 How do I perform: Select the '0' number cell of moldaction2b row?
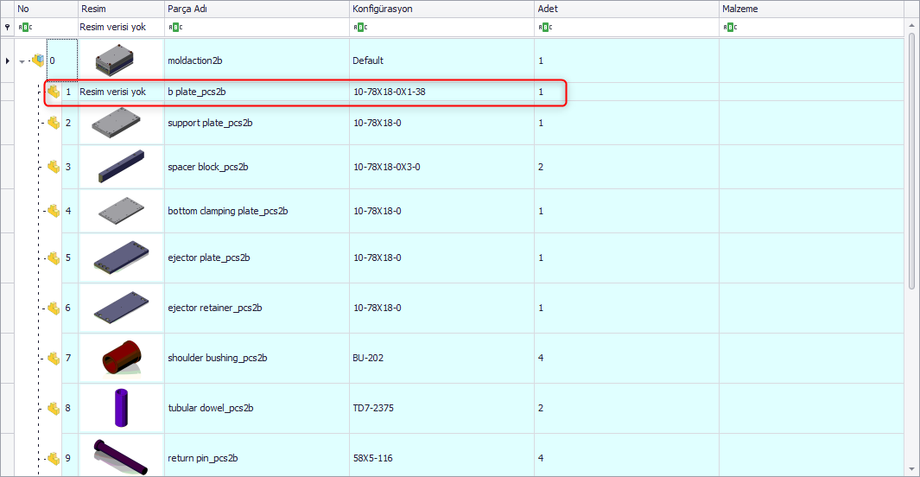[x=61, y=60]
